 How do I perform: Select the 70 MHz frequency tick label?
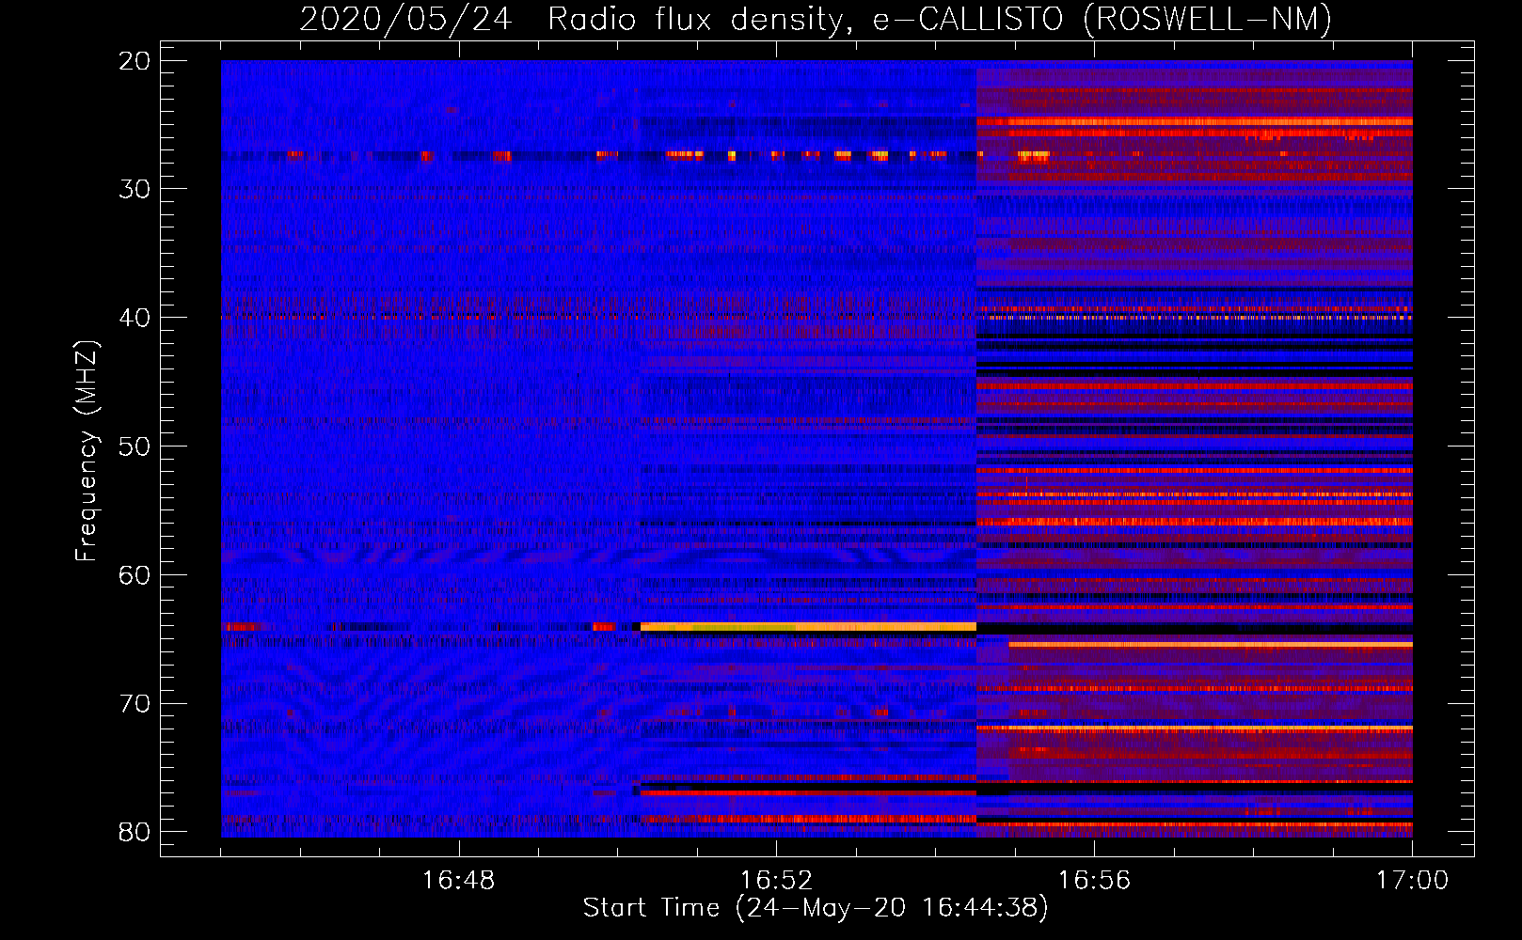(x=135, y=703)
